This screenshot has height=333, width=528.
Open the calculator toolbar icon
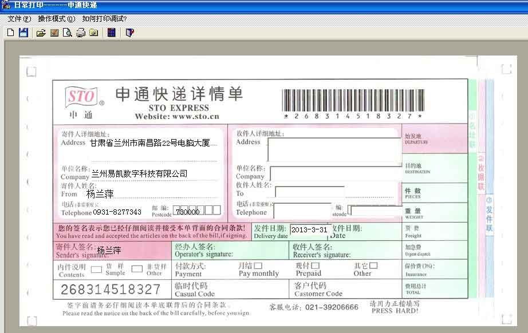tap(111, 33)
